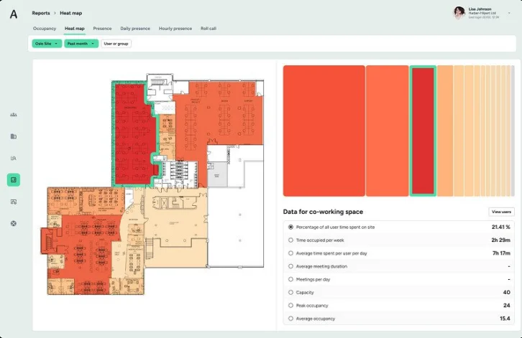Click Lisa Johnson's profile avatar
This screenshot has height=338, width=522.
459,13
